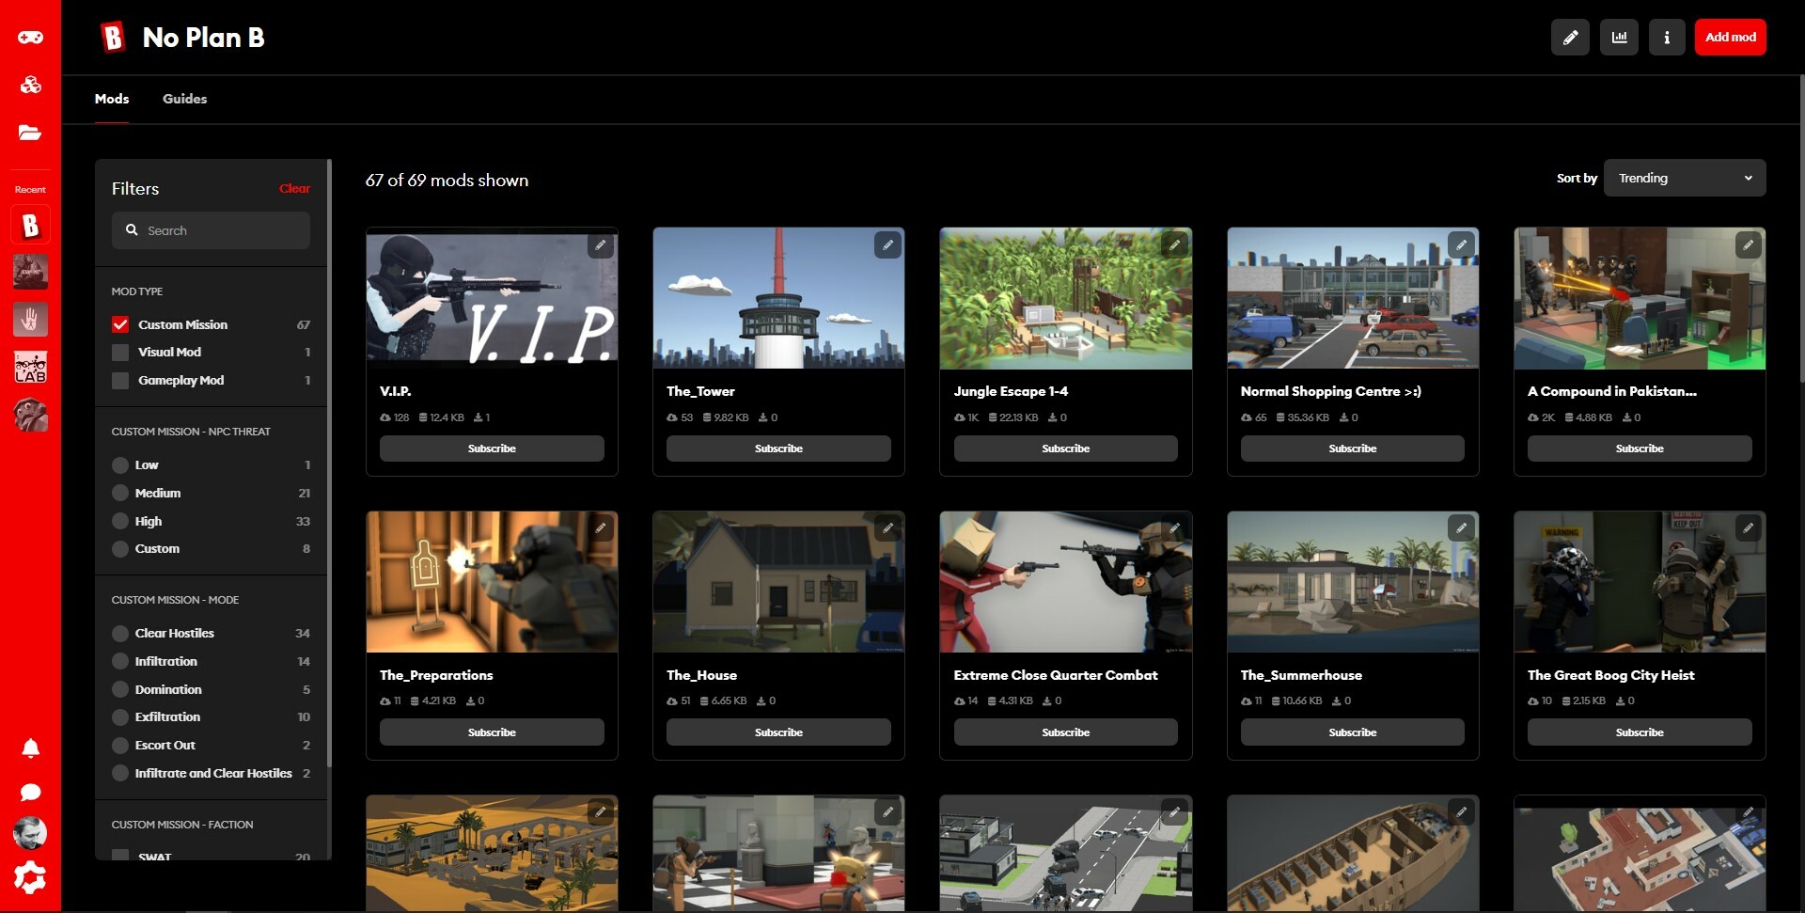Click the filters panel scrollbar
1805x913 pixels.
point(329,461)
